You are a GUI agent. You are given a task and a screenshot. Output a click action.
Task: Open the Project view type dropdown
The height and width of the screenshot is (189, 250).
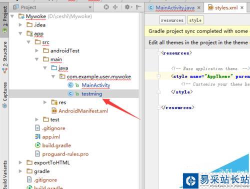pyautogui.click(x=90, y=7)
